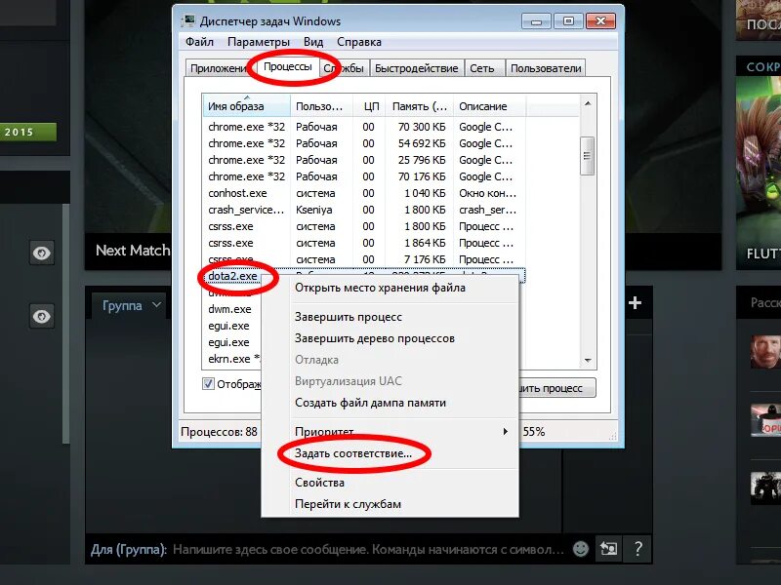Choose Открыть место хранения файла
This screenshot has height=585, width=781.
coord(380,288)
